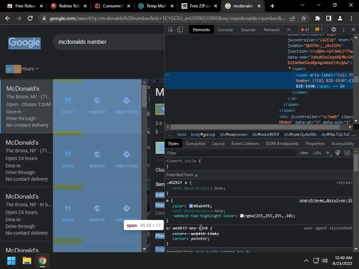
Task: Open the search?q=mc…&ssui=on:32 source link
Action: point(326,201)
